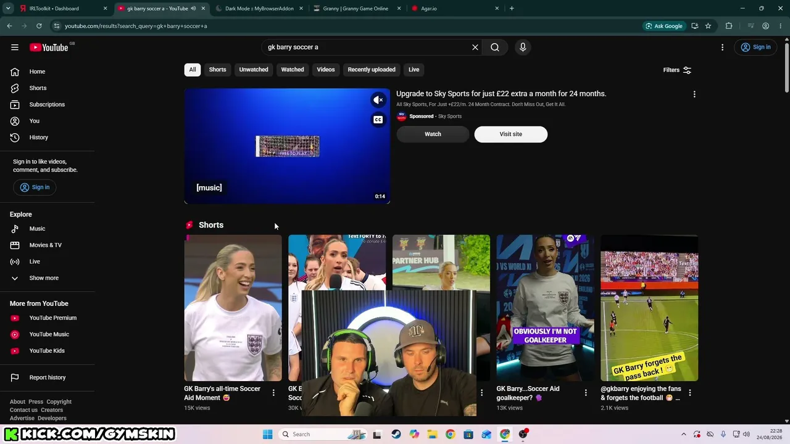Open File Explorer from the taskbar
Screen dimensions: 790x444
[x=432, y=434]
